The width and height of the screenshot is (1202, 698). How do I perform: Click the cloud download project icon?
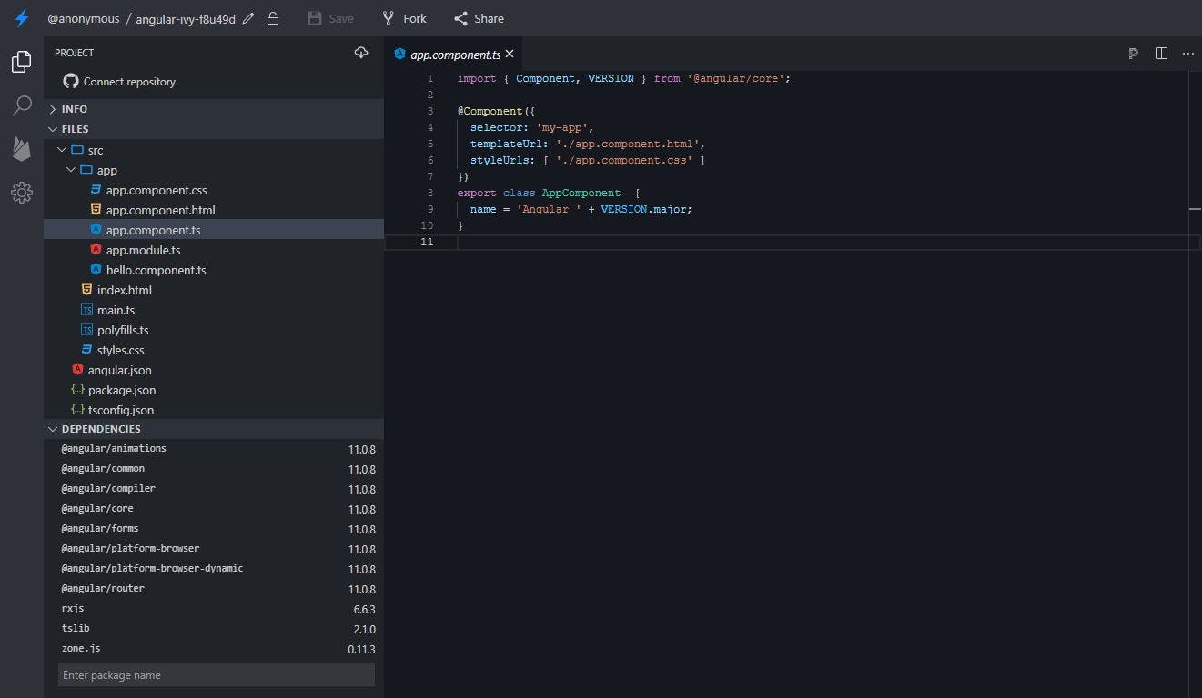tap(361, 53)
